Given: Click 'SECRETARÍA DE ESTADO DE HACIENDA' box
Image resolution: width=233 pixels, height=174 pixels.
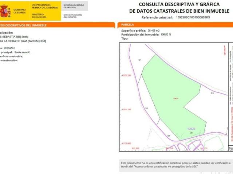Looking at the screenshot, I should click(x=74, y=6).
